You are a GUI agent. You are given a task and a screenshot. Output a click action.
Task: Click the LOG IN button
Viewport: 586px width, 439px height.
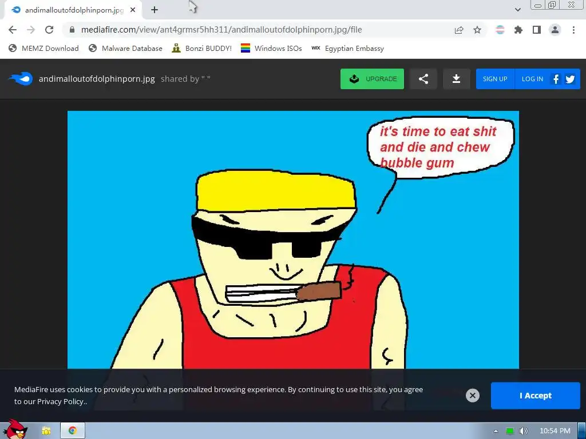(532, 79)
